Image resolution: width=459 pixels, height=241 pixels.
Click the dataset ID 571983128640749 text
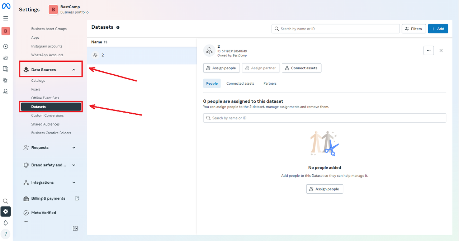tap(232, 51)
